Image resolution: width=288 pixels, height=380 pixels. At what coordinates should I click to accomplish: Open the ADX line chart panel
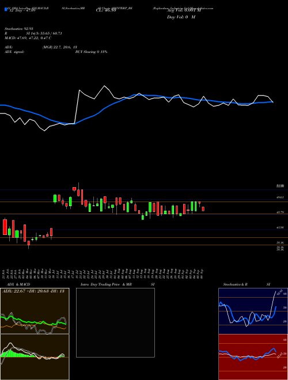tap(35, 311)
